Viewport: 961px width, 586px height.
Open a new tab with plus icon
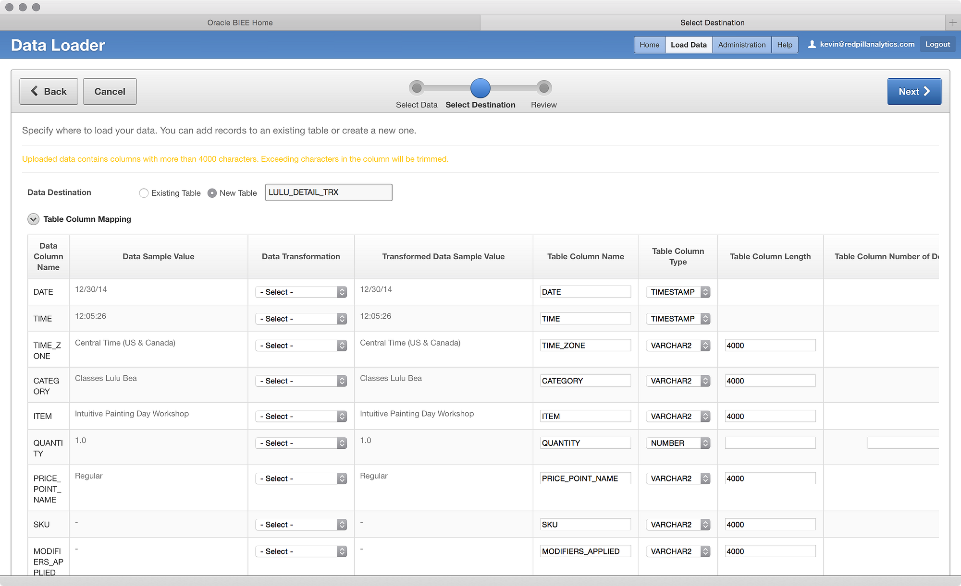pos(952,23)
